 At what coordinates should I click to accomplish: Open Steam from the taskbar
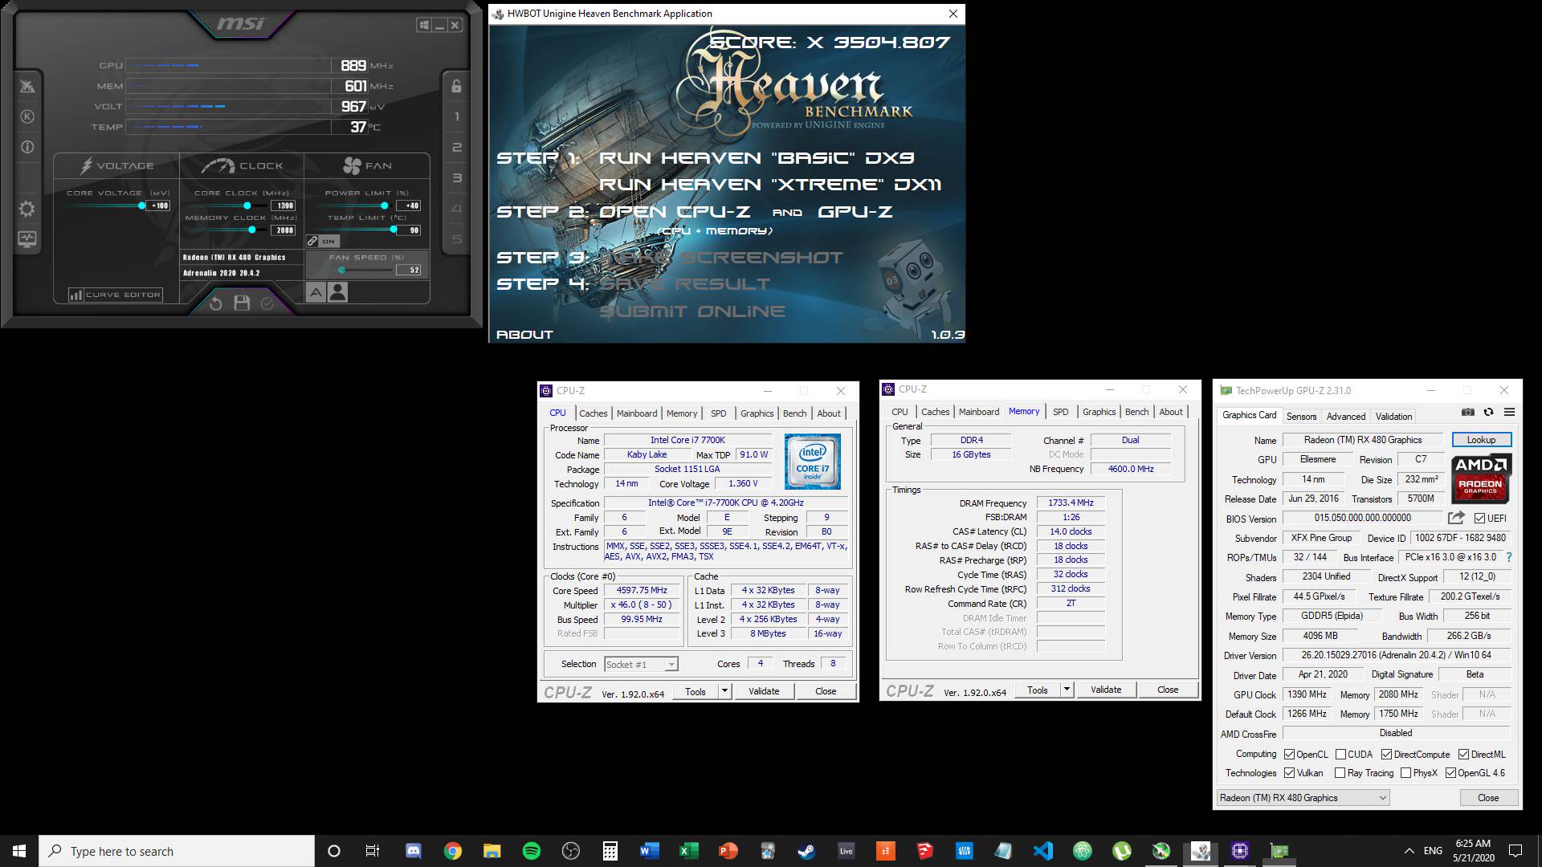[806, 851]
